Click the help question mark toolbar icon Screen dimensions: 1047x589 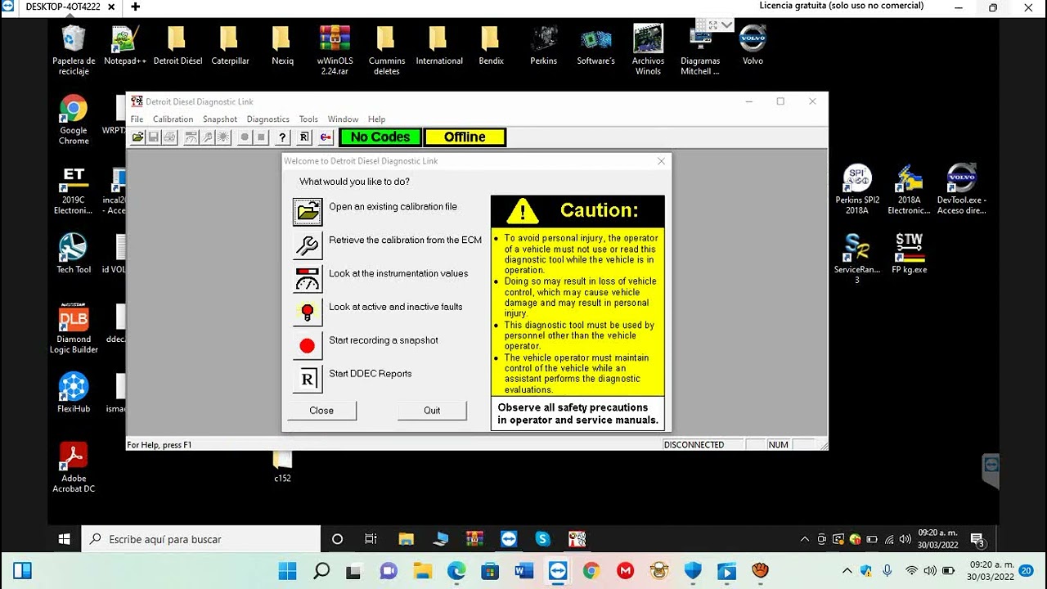[283, 137]
